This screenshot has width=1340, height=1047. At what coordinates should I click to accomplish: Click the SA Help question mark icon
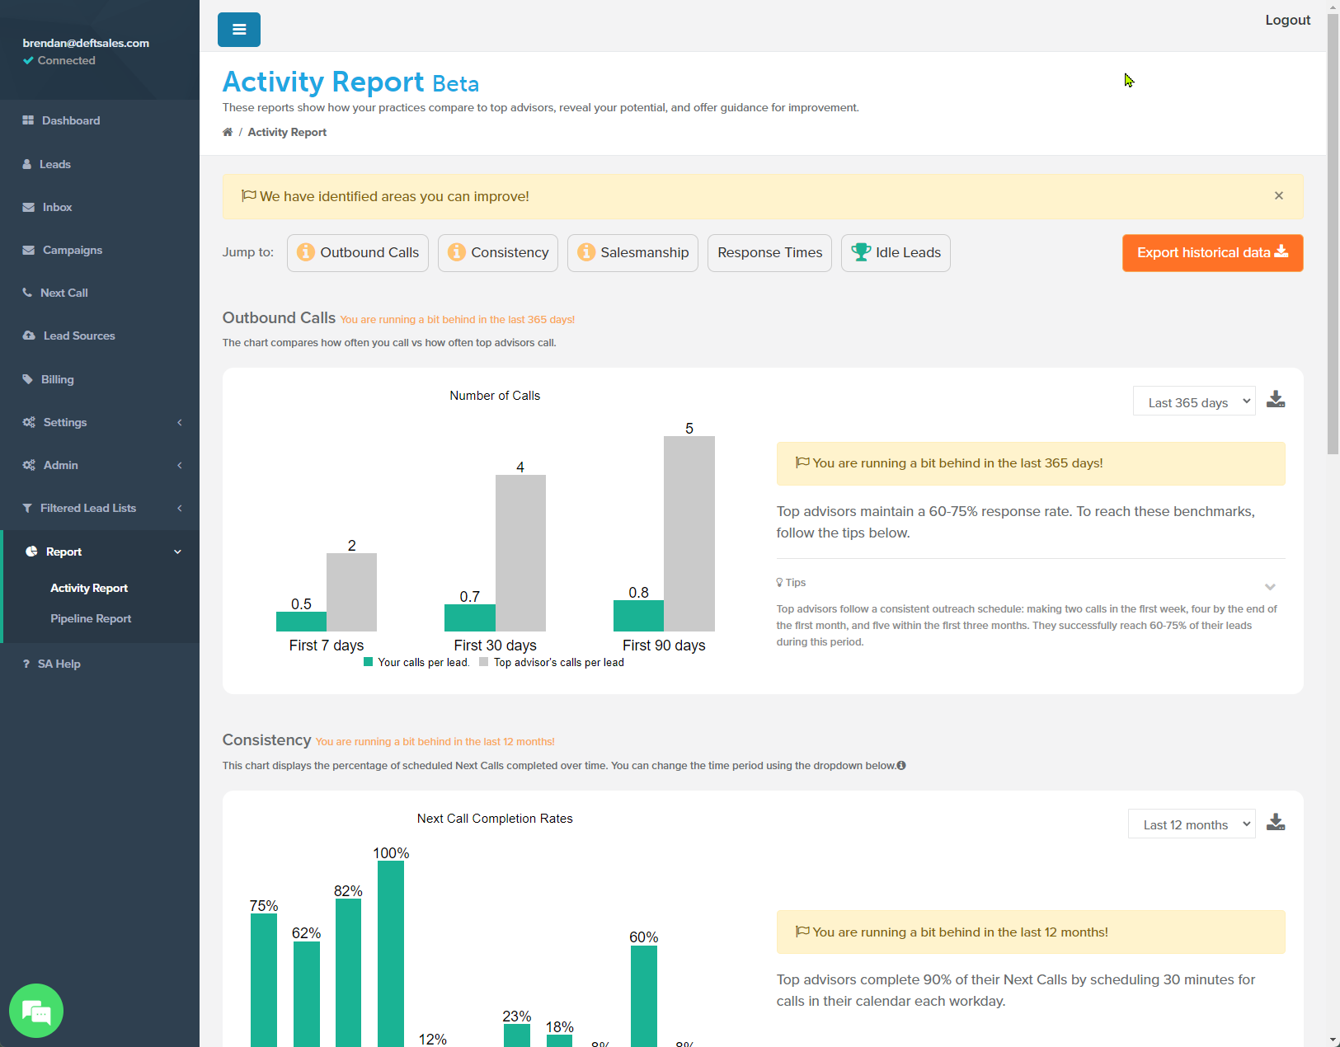[x=26, y=664]
